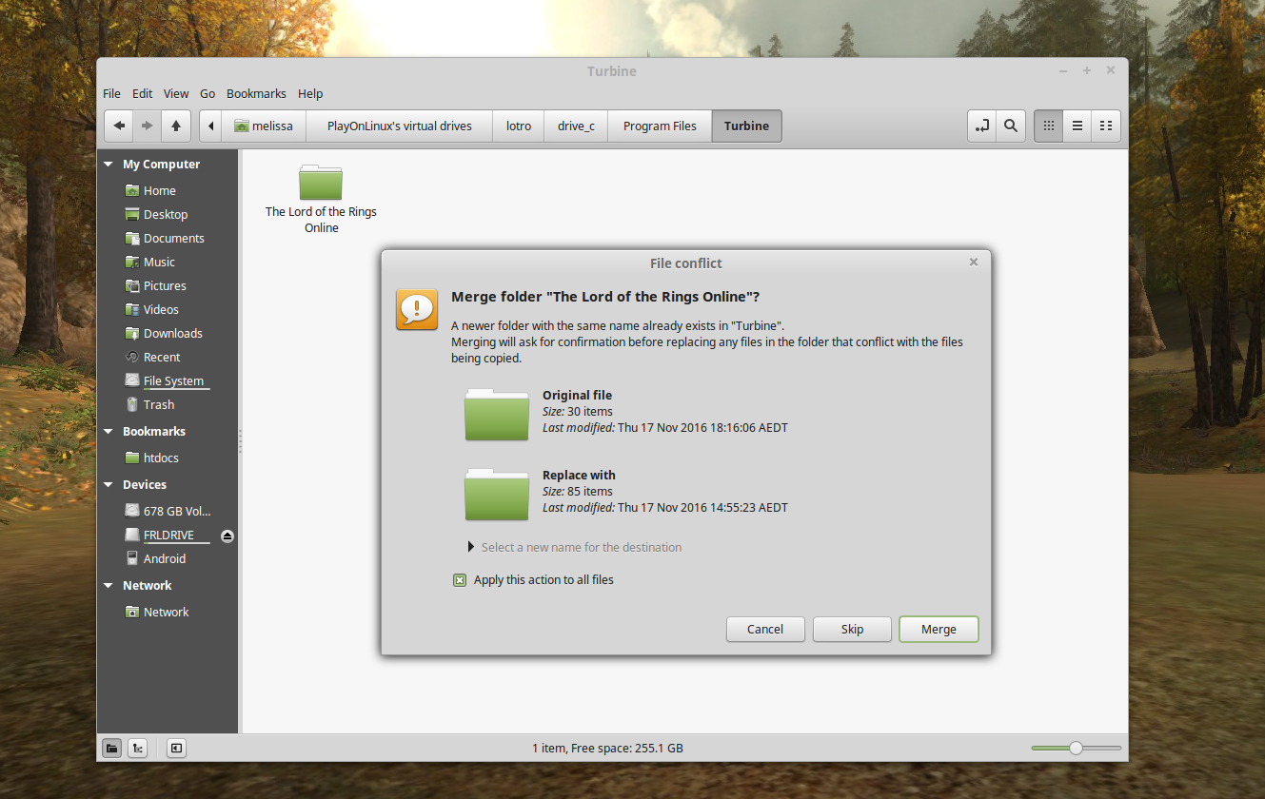Go to drive_c path segment
The height and width of the screenshot is (799, 1265).
tap(576, 126)
